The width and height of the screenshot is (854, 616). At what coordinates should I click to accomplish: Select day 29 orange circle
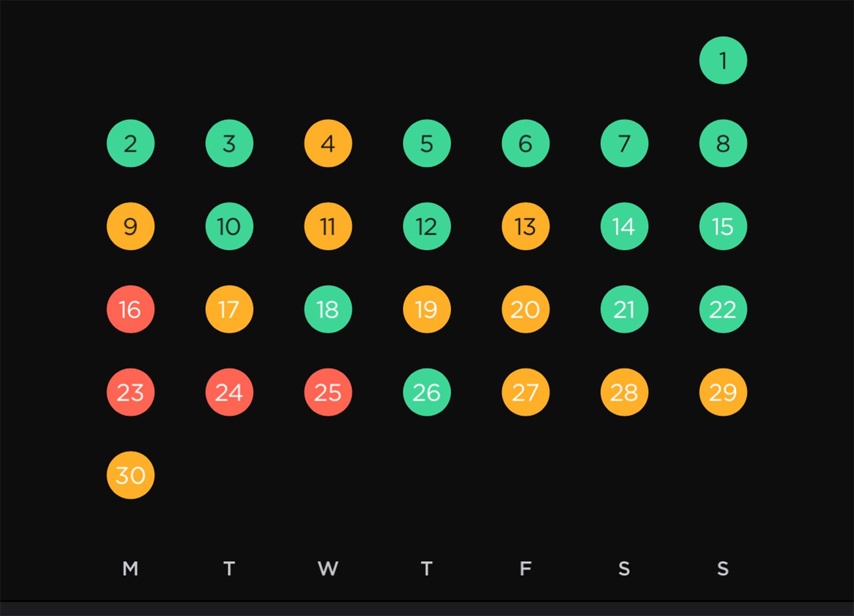coord(723,392)
